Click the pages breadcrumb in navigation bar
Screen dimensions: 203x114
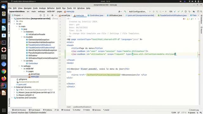59,11
